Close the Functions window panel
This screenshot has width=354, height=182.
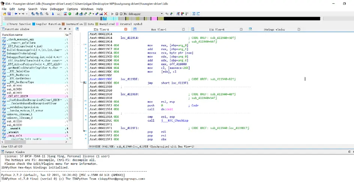[x=70, y=29]
